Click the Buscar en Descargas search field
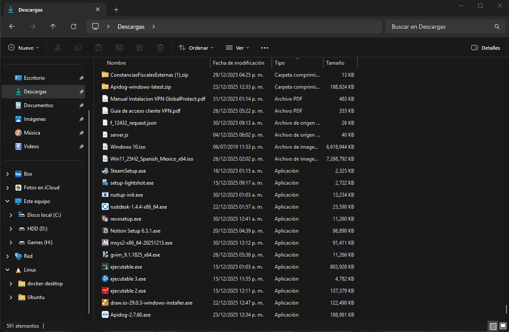The image size is (509, 332). [x=445, y=27]
